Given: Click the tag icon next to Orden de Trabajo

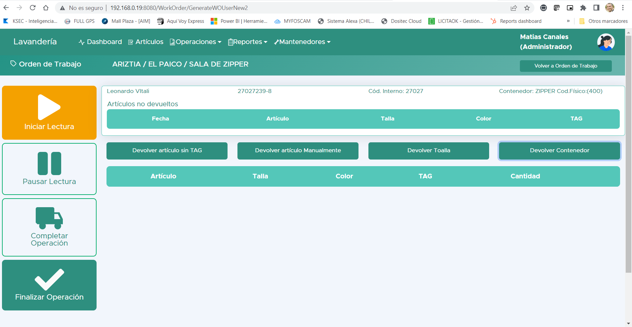Looking at the screenshot, I should click(14, 64).
